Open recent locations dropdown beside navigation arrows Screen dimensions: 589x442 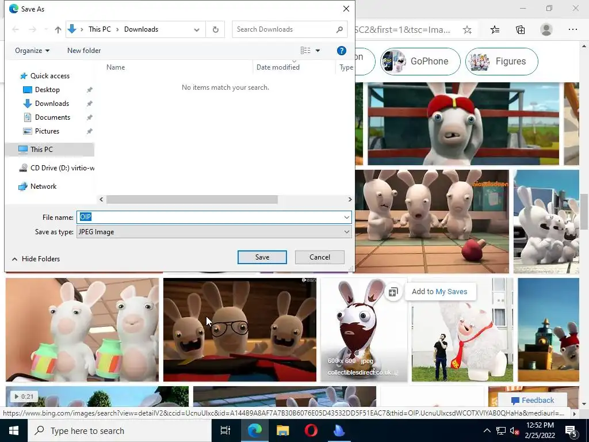point(46,29)
